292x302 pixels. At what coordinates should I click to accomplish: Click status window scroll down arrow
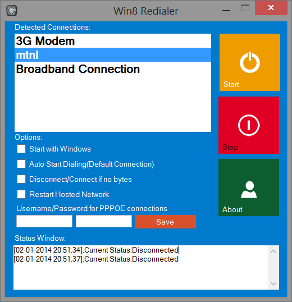(x=273, y=283)
